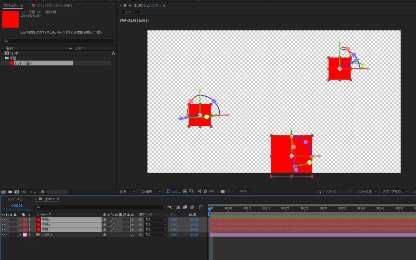The height and width of the screenshot is (260, 416).
Task: Toggle the 3D layer switch for 平面3
Action: click(132, 220)
